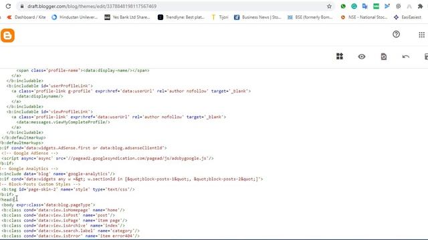The image size is (428, 240).
Task: Open the Blogger help icon
Action: pyautogui.click(x=396, y=34)
